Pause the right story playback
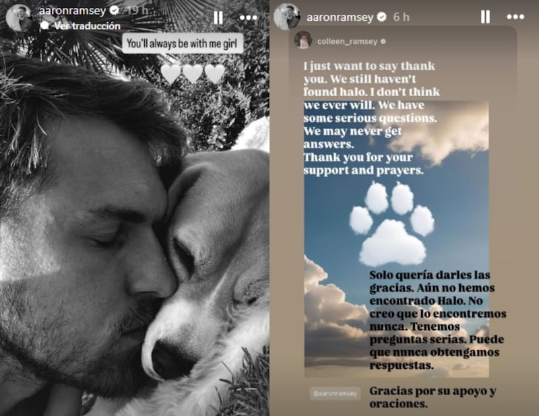Image resolution: width=539 pixels, height=416 pixels. (x=485, y=16)
